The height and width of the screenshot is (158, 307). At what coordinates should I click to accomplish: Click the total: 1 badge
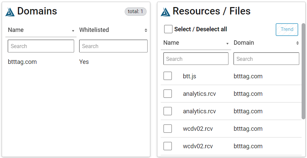click(135, 11)
